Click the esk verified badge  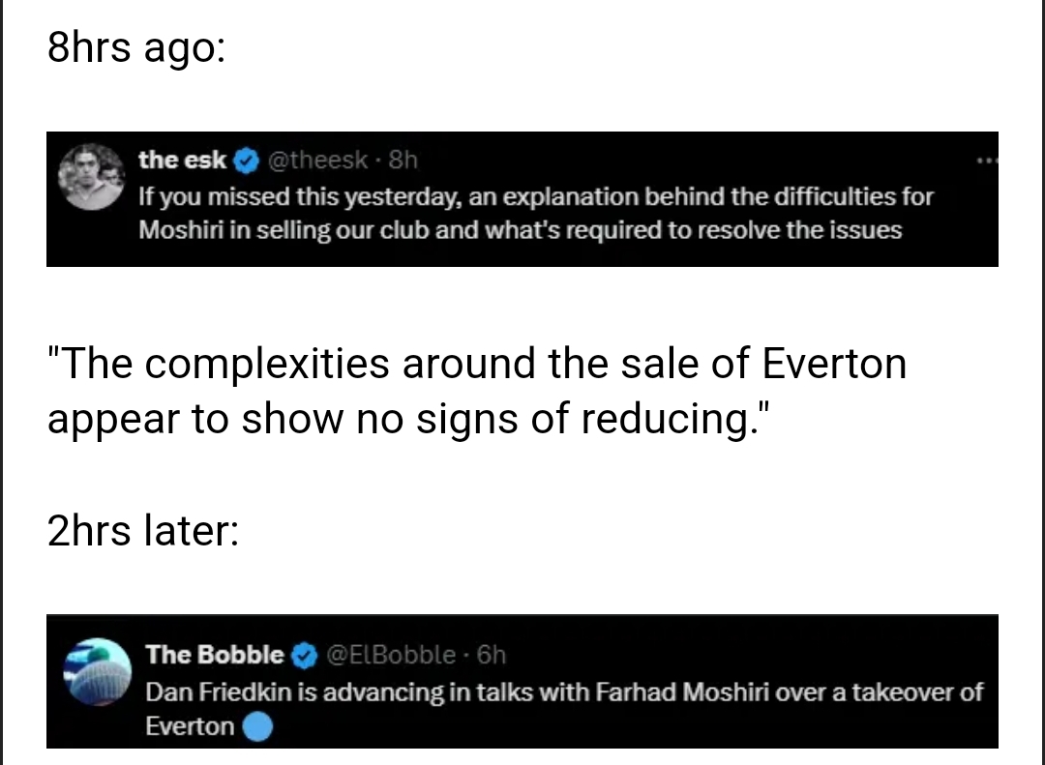[247, 159]
